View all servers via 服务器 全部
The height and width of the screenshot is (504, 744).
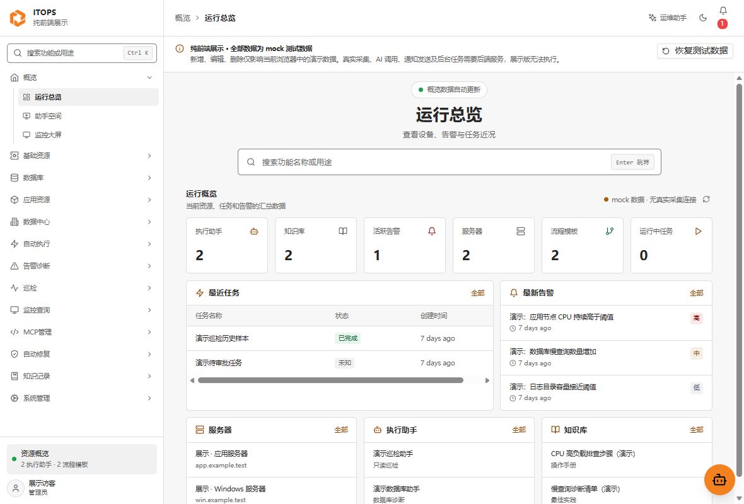point(341,430)
